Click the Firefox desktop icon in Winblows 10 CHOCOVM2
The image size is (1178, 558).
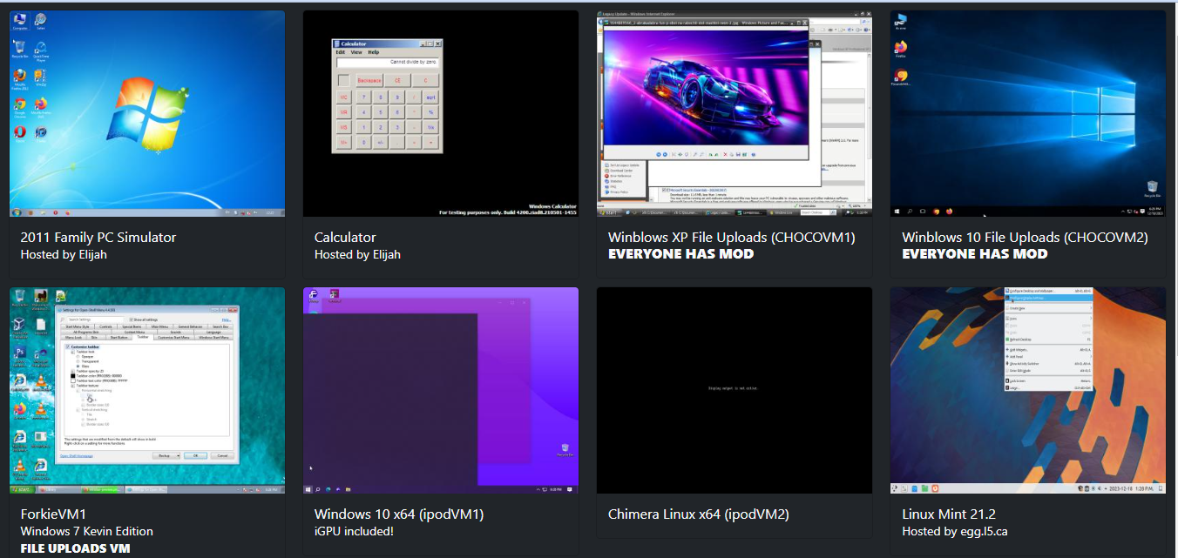[x=901, y=47]
